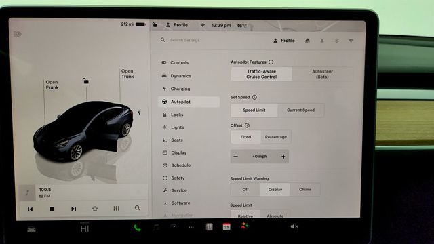Stop the radio playback
The width and height of the screenshot is (434, 244).
click(x=52, y=209)
